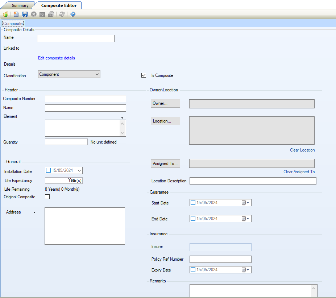Click the Edit composite details link
The width and height of the screenshot is (336, 298).
[57, 58]
